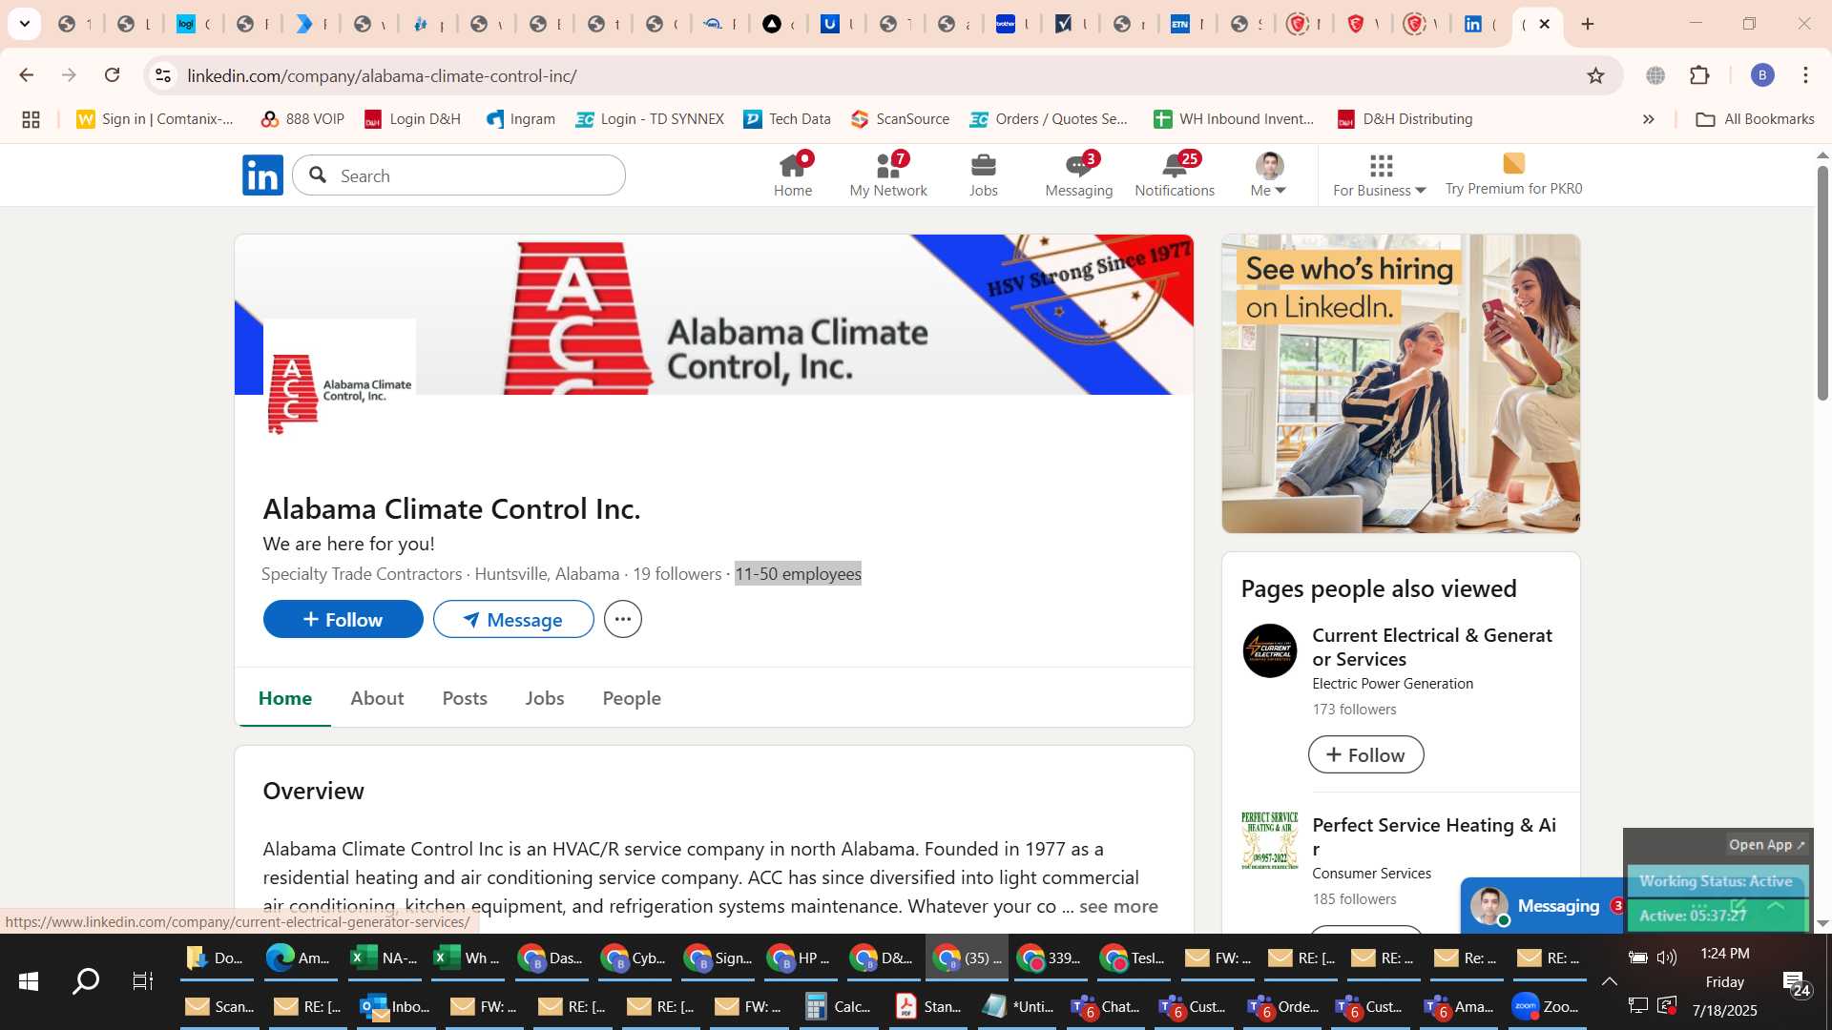
Task: Reload the current page
Action: [112, 75]
